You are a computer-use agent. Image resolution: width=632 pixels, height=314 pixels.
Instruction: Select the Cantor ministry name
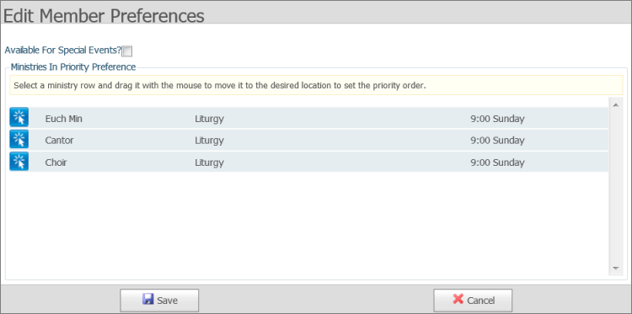pos(59,141)
